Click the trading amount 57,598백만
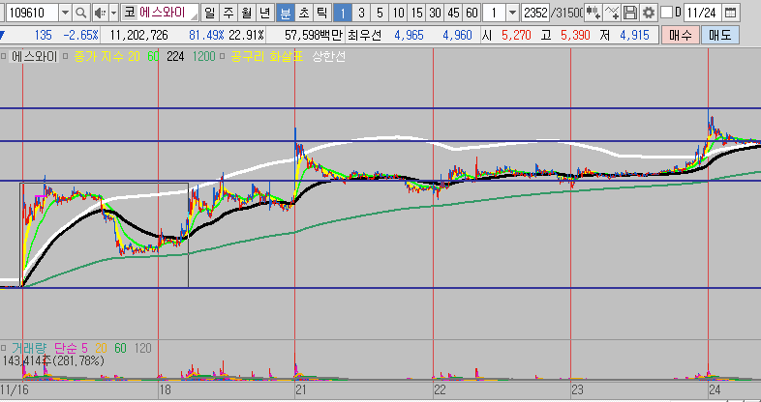Viewport: 761px width, 402px height. (x=314, y=35)
